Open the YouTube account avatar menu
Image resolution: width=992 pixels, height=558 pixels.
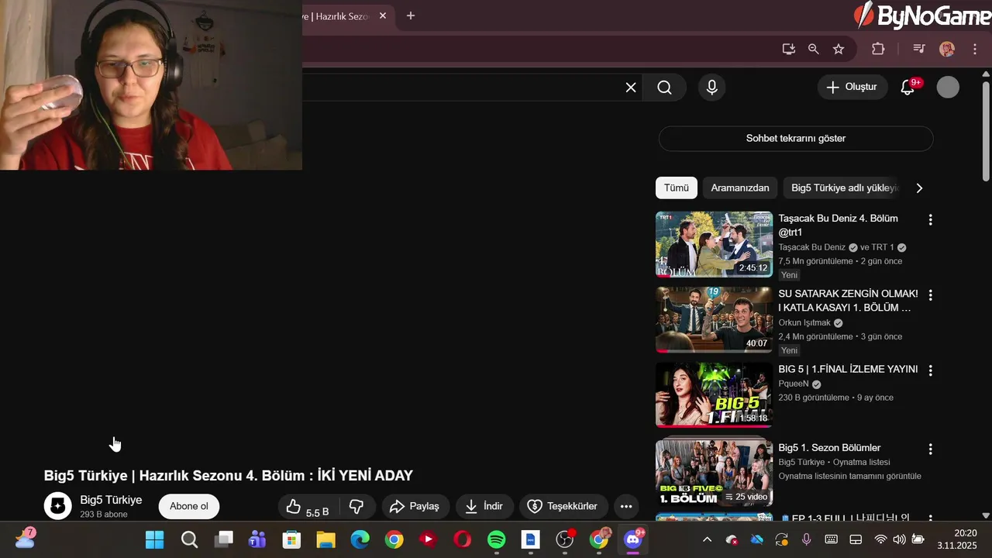(x=948, y=88)
